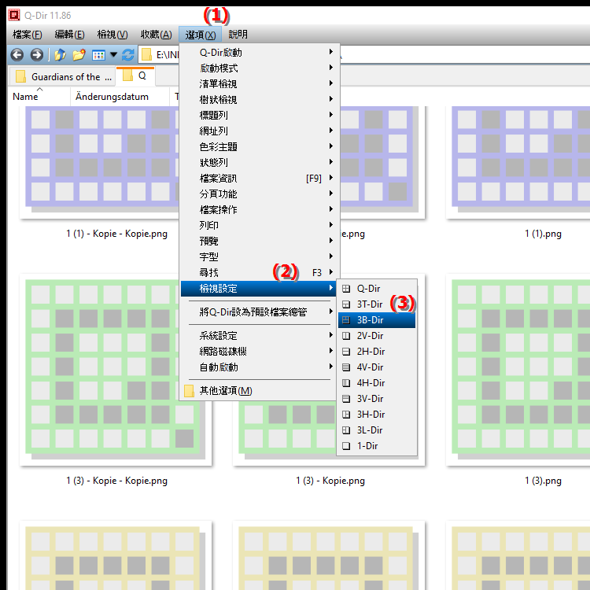Click the Q-Dir application icon in title bar

point(14,15)
